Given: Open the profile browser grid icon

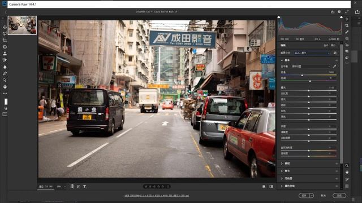Looking at the screenshot, I should coord(335,53).
